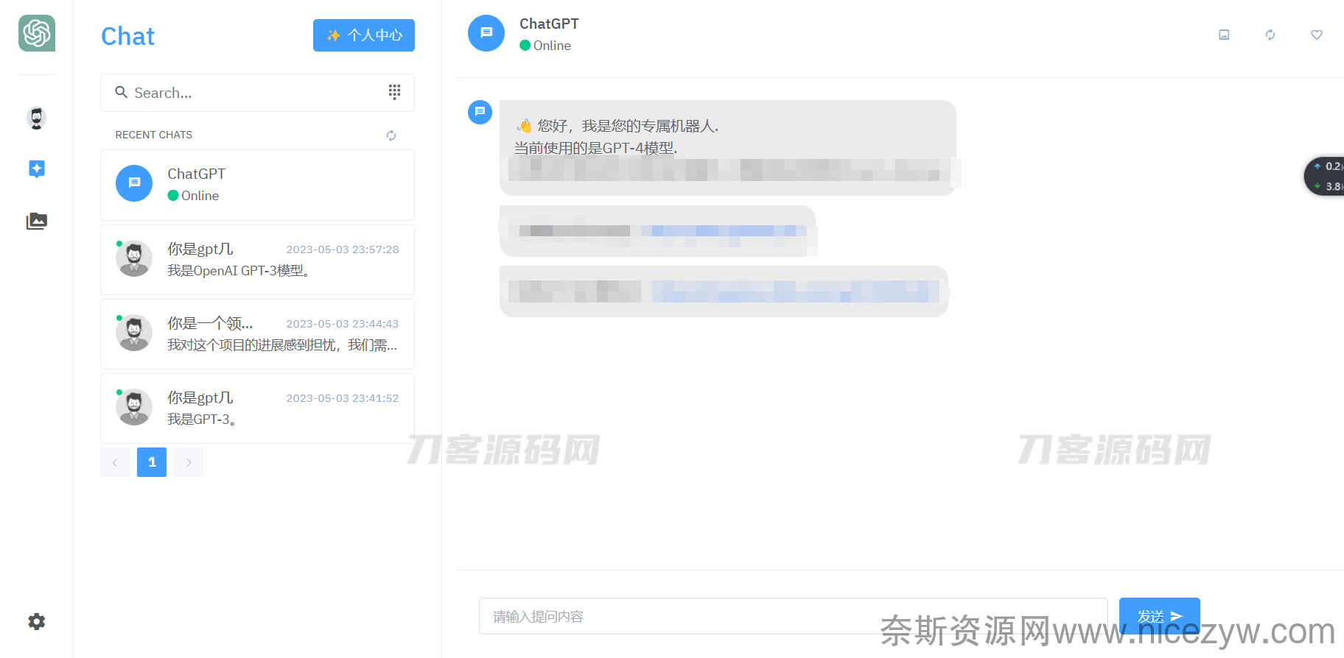Click the blurred link in the second message bubble
This screenshot has height=658, width=1344.
[x=724, y=231]
